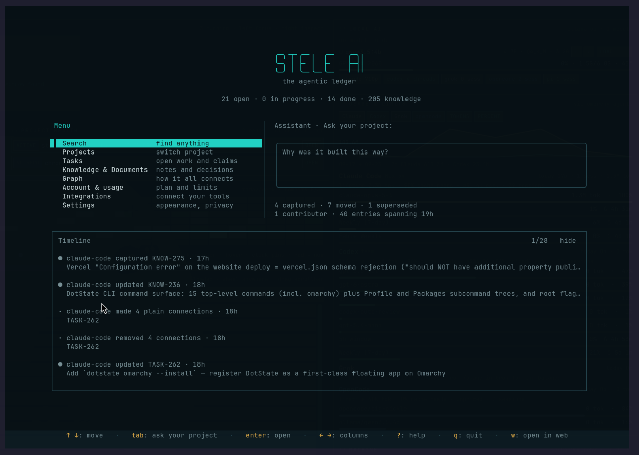Click the bullet dot beside KNOW-275 entry

pos(60,258)
